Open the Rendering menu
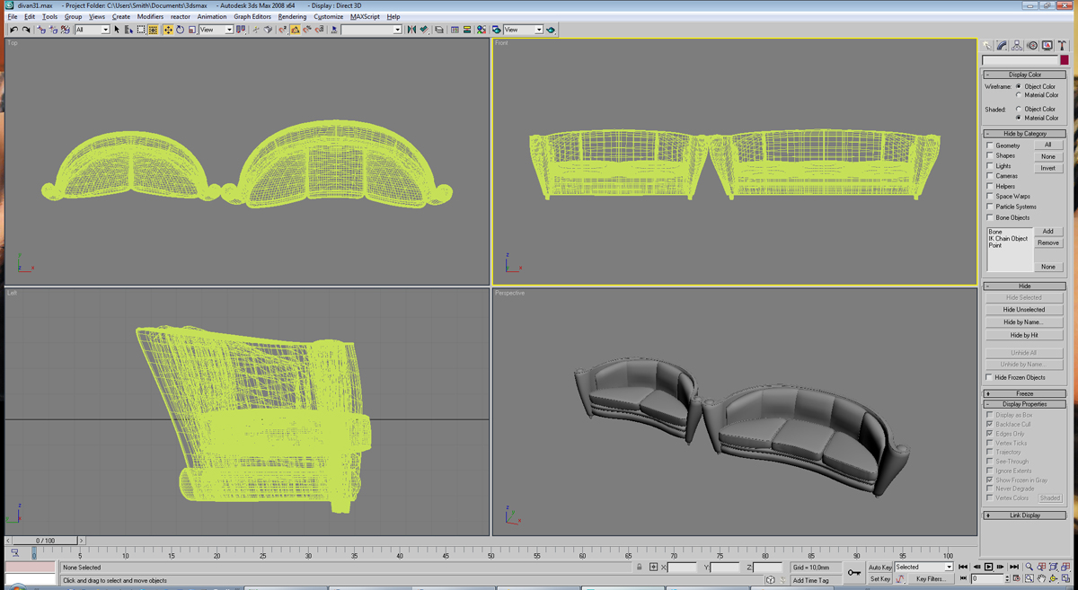The image size is (1078, 590). [x=292, y=16]
